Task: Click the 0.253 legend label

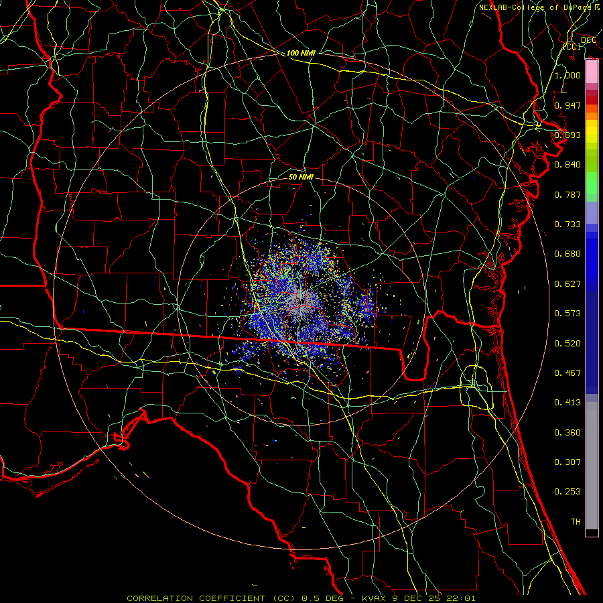Action: pyautogui.click(x=567, y=492)
